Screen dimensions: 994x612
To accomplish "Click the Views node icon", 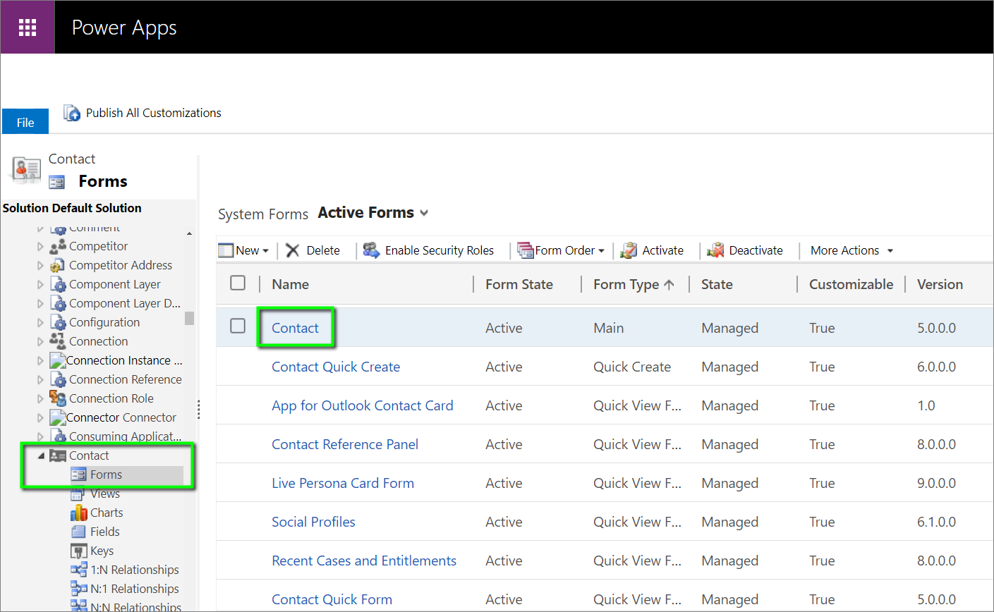I will (x=79, y=494).
